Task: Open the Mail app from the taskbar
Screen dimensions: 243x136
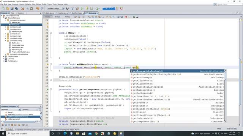Action: click(90, 133)
